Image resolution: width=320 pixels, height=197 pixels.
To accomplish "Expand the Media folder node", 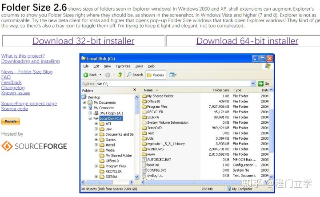I will click(x=96, y=150).
